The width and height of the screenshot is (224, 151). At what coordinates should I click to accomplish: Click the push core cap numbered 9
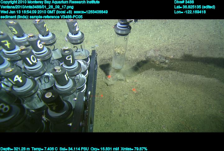68,57
